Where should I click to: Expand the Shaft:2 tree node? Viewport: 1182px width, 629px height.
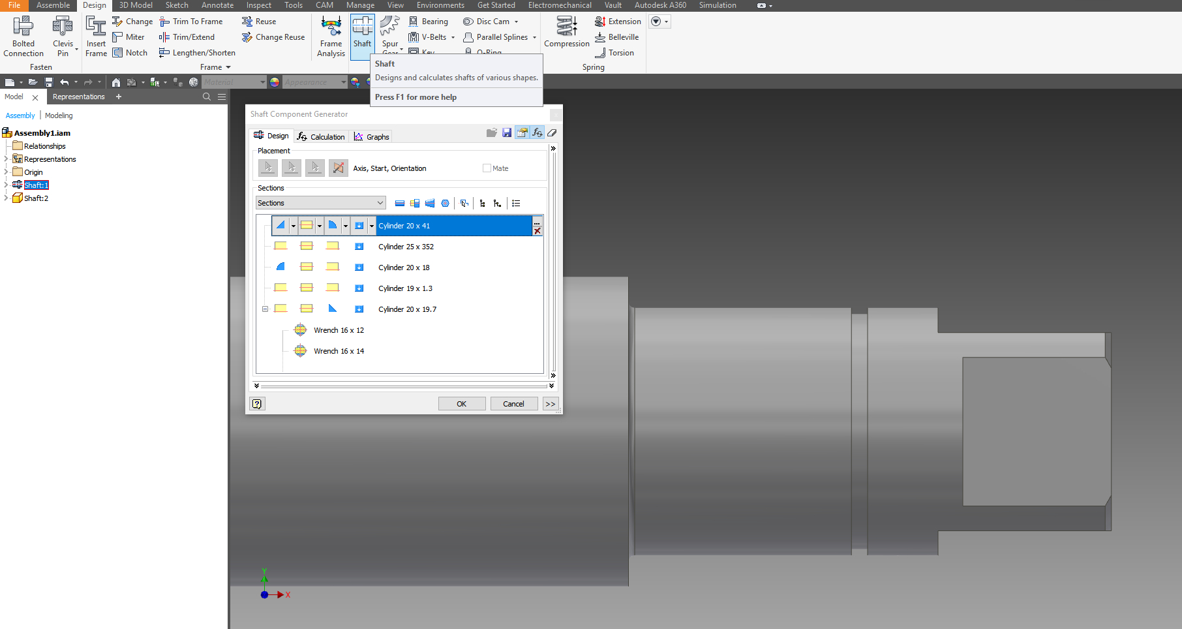6,198
